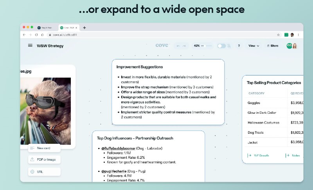Open the @fluffybuddyboomer link
313x190 pixels.
pyautogui.click(x=119, y=148)
